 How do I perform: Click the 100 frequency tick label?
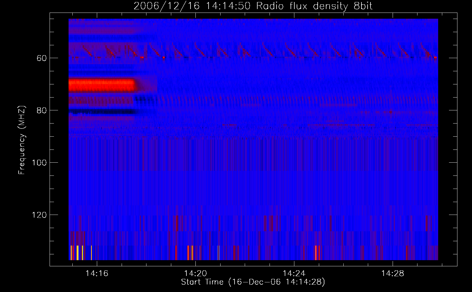tap(39, 163)
